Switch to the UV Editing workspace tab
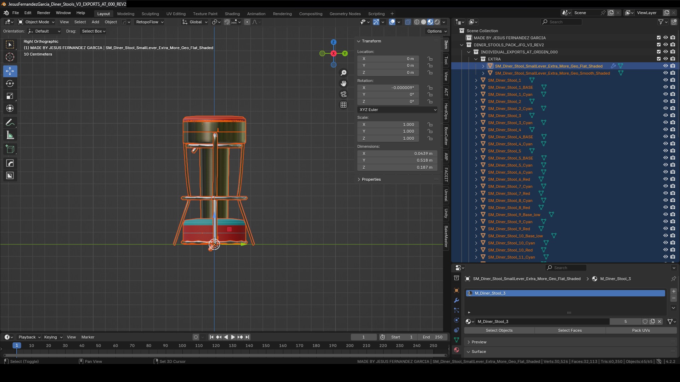The height and width of the screenshot is (382, 680). (176, 14)
